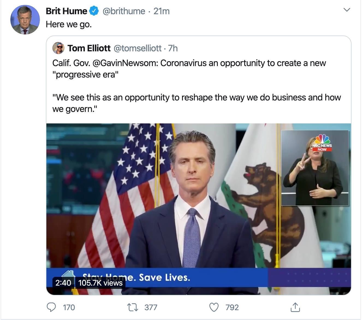This screenshot has width=363, height=320.
Task: Open the share tweet icon
Action: click(295, 307)
